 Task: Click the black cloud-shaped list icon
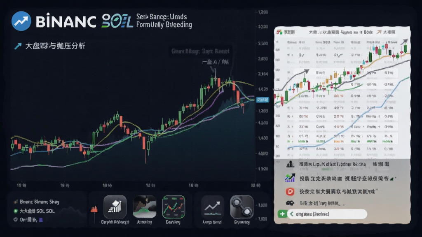290,203
